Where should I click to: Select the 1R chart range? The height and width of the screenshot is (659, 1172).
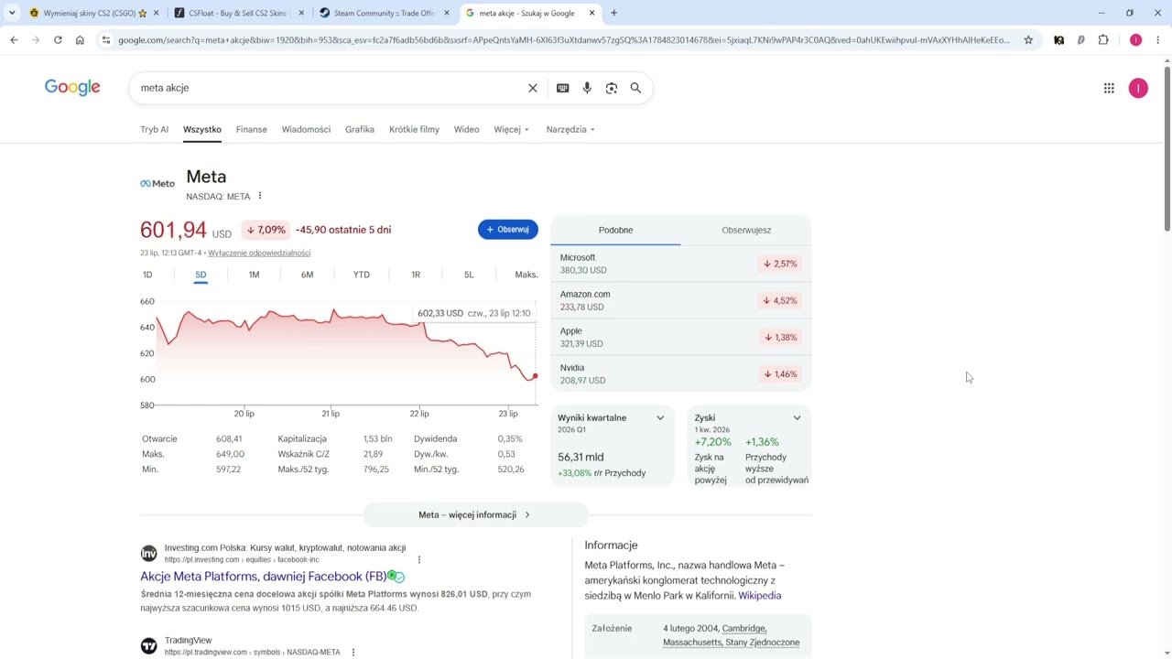click(416, 275)
